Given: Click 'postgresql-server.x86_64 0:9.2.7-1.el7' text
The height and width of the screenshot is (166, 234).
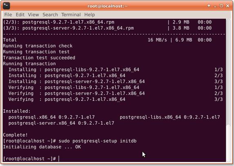Looking at the screenshot, I should pyautogui.click(x=61, y=123).
